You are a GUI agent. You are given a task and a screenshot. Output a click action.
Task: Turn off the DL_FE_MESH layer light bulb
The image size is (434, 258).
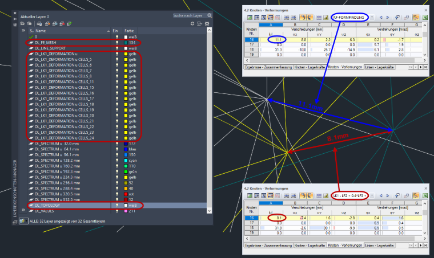[x=117, y=43]
